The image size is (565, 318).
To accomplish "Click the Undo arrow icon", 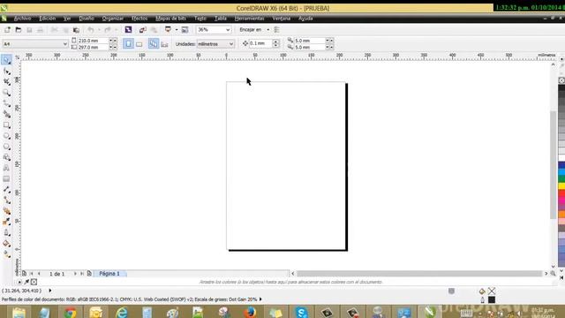I will click(x=90, y=29).
